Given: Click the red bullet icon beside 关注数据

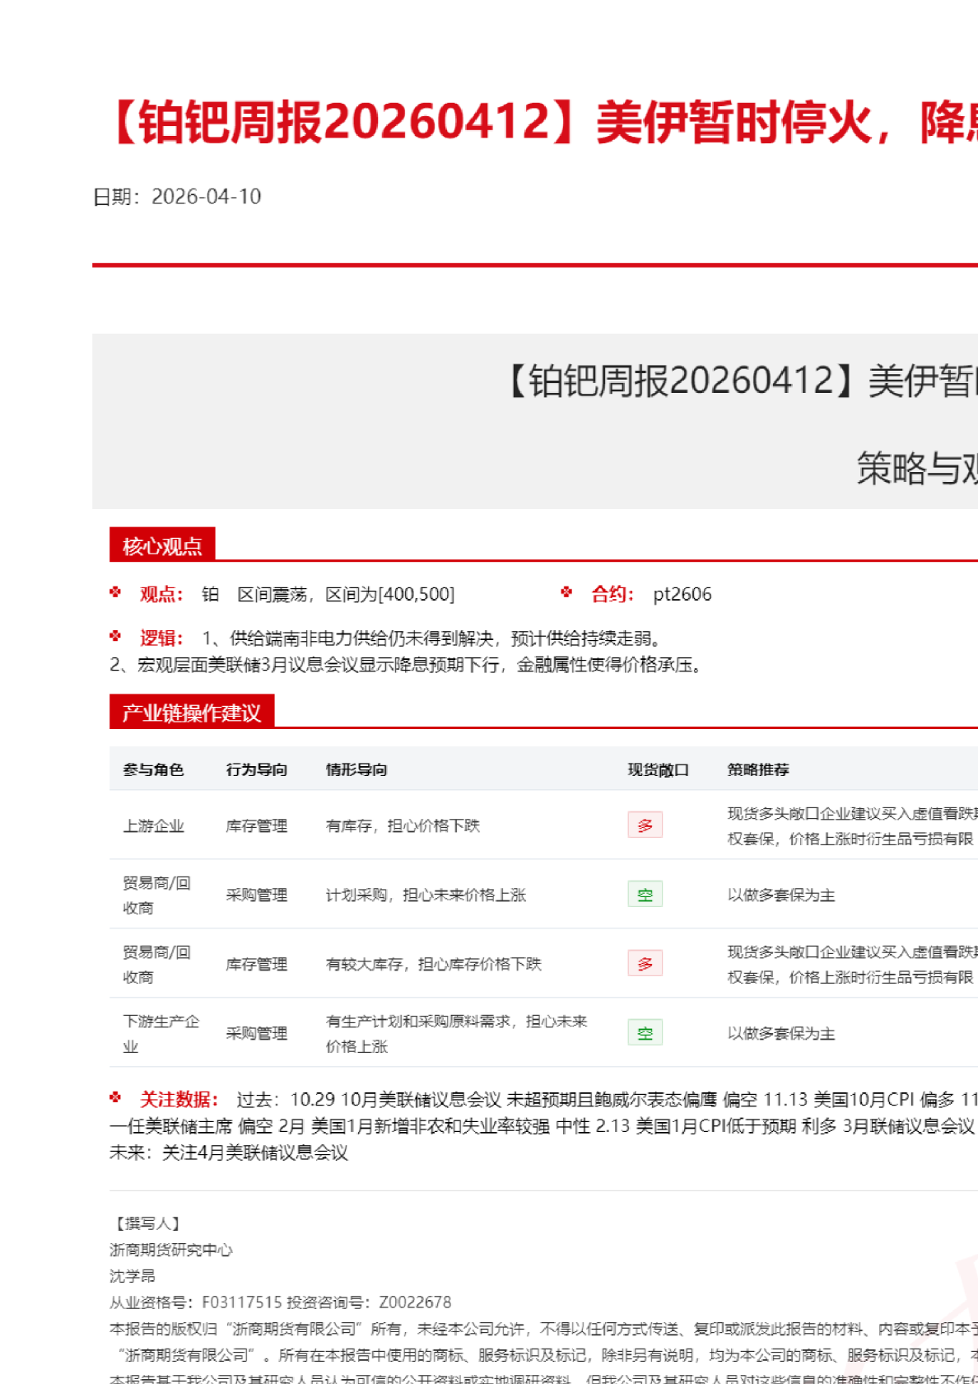Looking at the screenshot, I should click(115, 1097).
